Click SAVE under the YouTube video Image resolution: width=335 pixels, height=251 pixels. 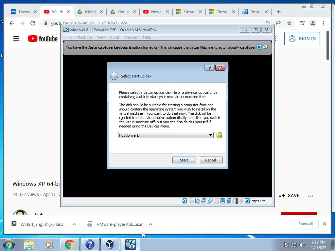coord(289,195)
